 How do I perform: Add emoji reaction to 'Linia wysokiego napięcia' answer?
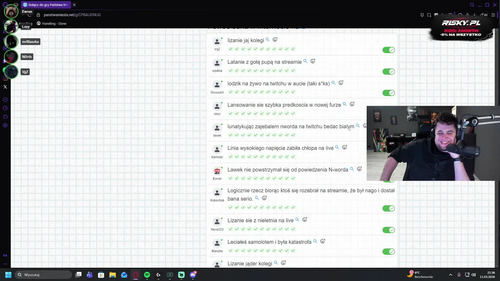pos(345,148)
